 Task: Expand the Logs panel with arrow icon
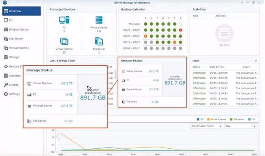tap(256, 61)
